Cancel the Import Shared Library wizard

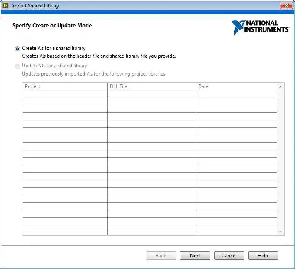coord(229,255)
